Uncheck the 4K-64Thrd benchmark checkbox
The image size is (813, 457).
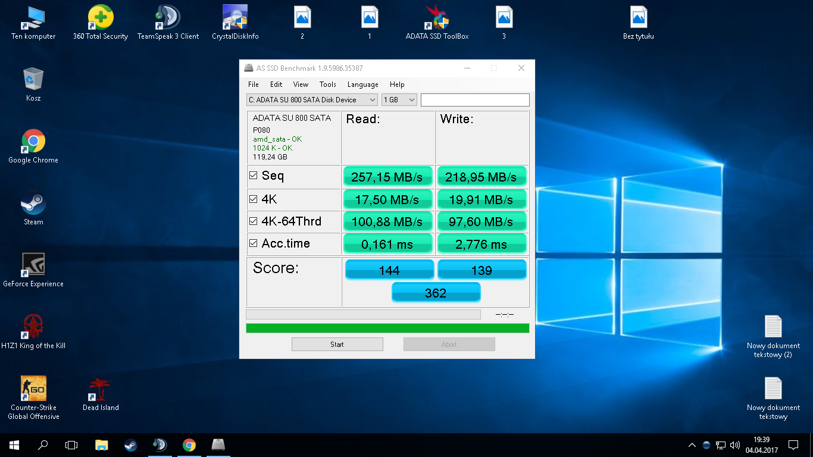click(x=254, y=221)
